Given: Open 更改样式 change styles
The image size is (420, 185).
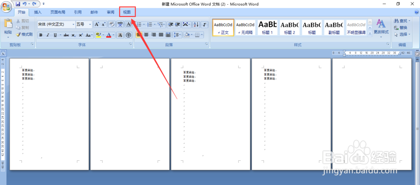Looking at the screenshot, I should tap(381, 28).
